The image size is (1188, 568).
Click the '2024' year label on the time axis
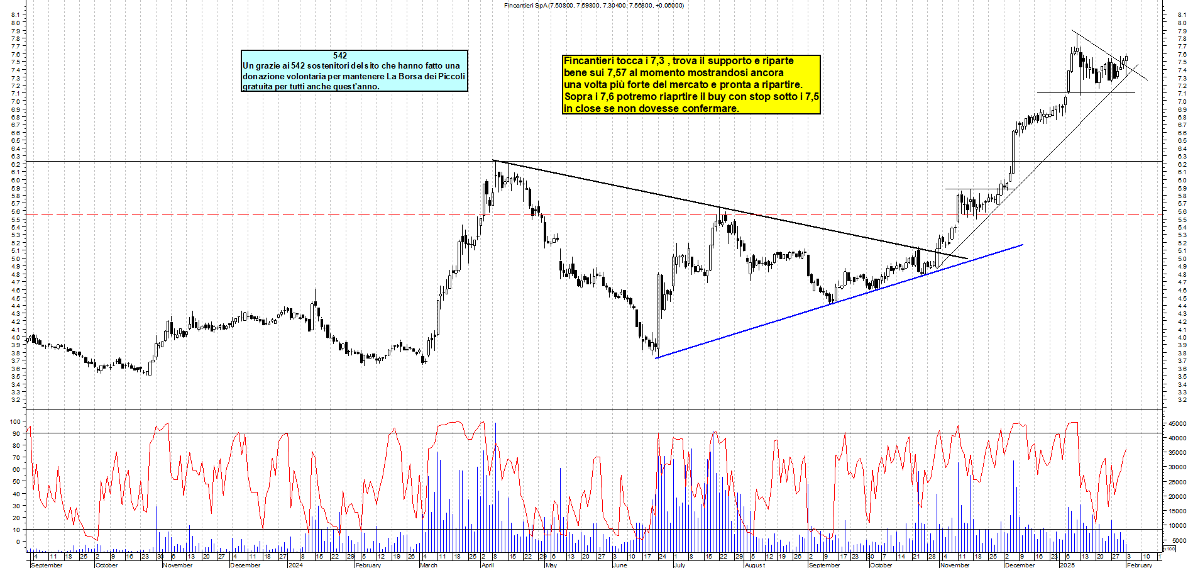pyautogui.click(x=295, y=565)
